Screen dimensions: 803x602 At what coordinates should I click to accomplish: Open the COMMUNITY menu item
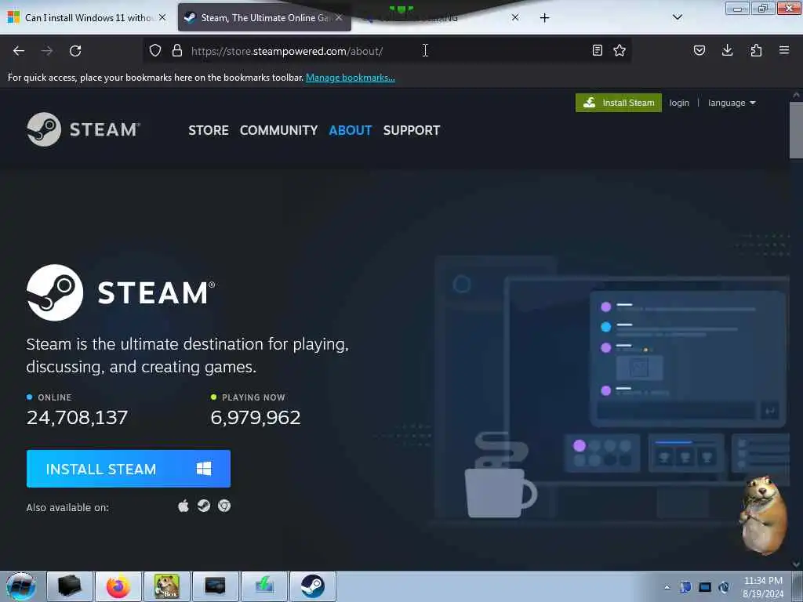[278, 131]
